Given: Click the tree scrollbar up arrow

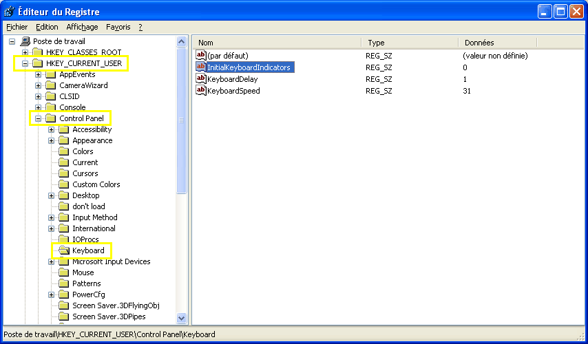Looking at the screenshot, I should coord(182,41).
